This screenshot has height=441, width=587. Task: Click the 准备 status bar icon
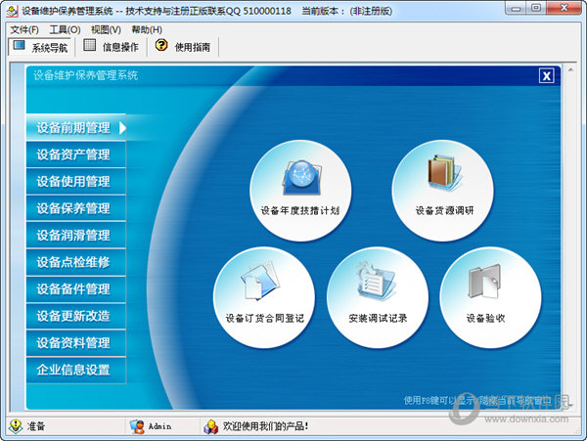click(16, 426)
